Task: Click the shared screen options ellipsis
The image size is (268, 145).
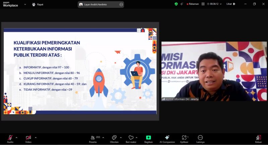Action: pyautogui.click(x=121, y=4)
